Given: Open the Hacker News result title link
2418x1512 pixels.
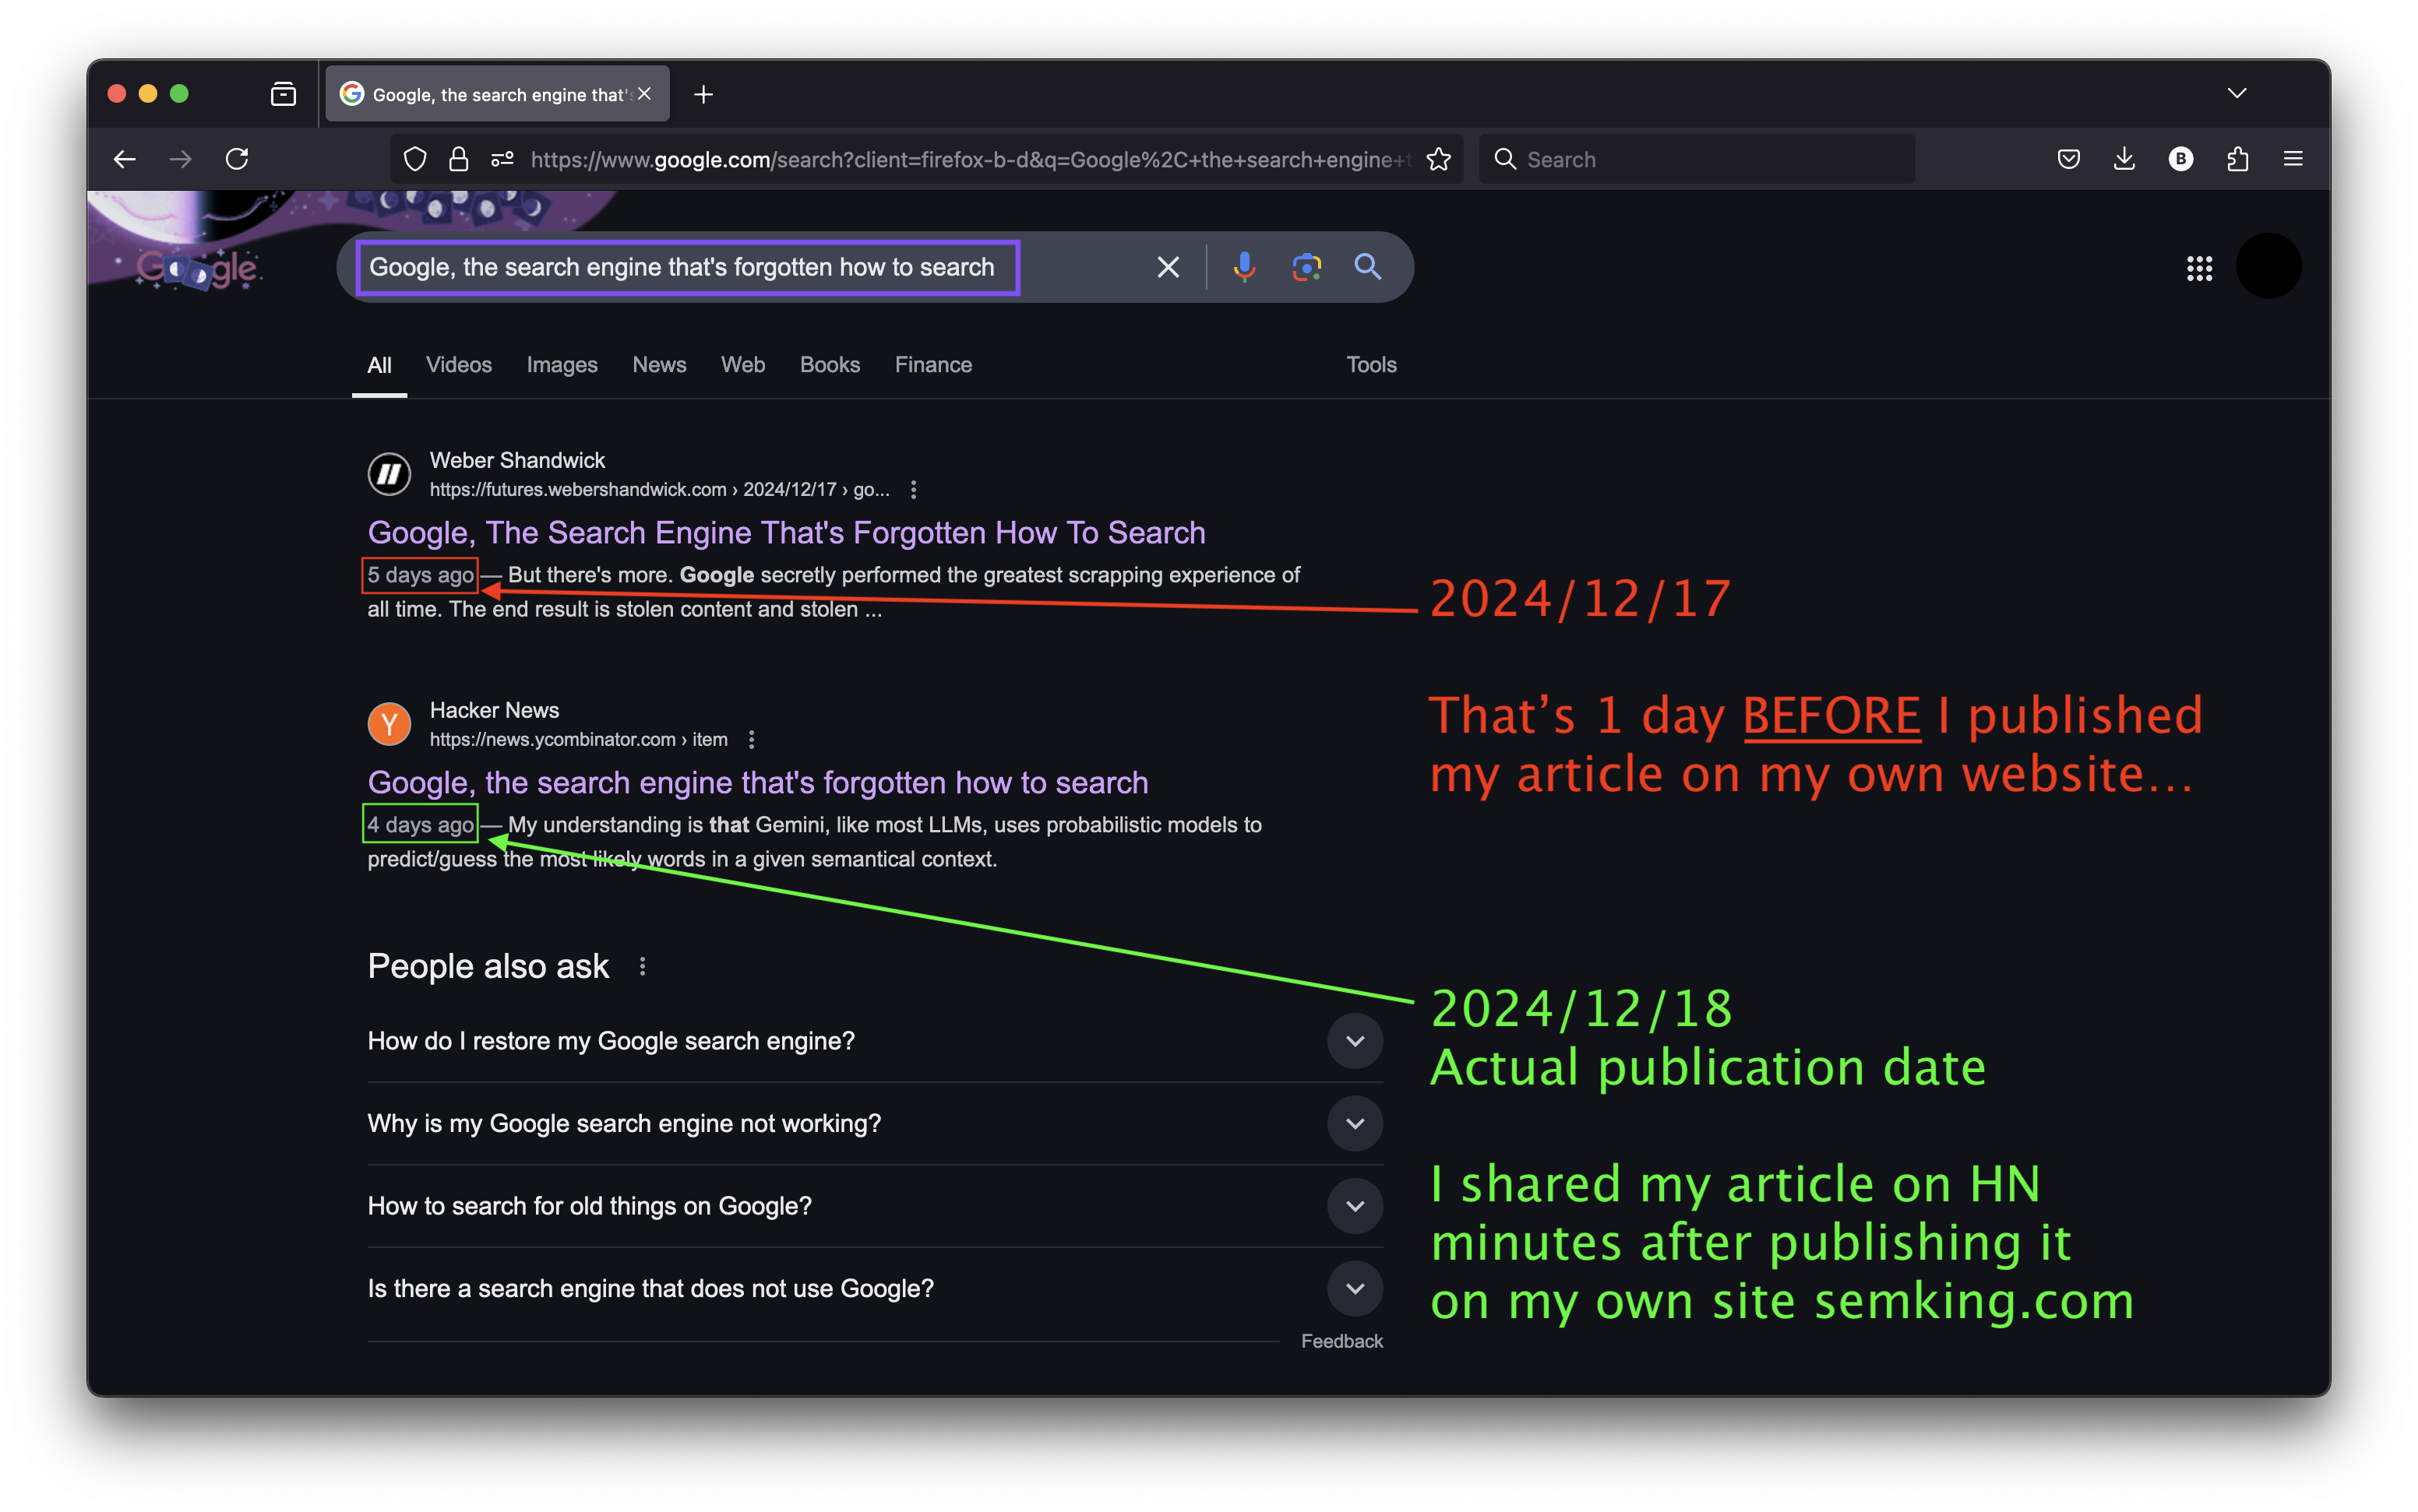Looking at the screenshot, I should click(x=757, y=783).
